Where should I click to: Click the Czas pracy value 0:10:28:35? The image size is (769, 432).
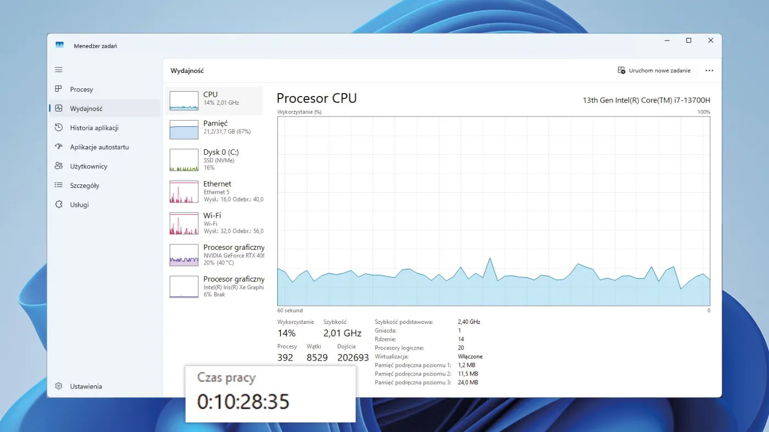(x=243, y=402)
